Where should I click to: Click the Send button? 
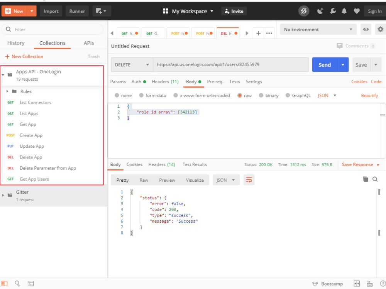pyautogui.click(x=325, y=65)
